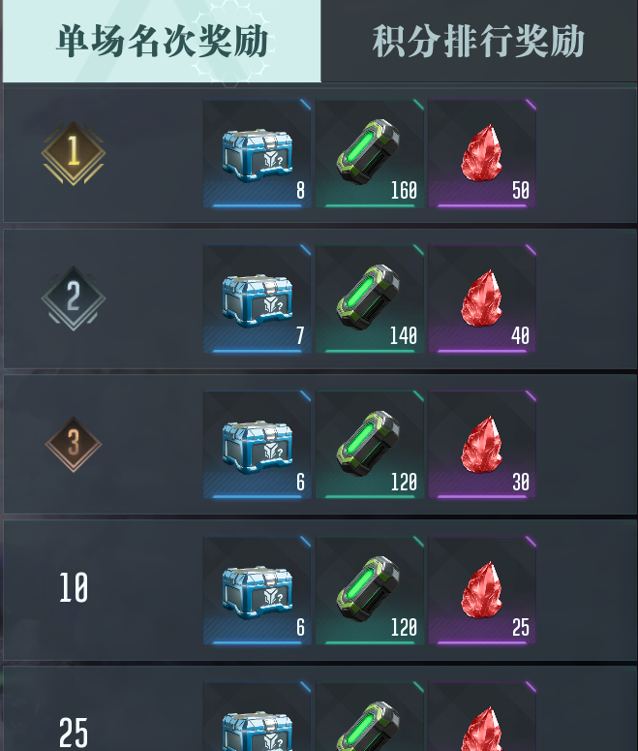Click rank 3 green battery reward
The image size is (638, 751).
coord(370,445)
